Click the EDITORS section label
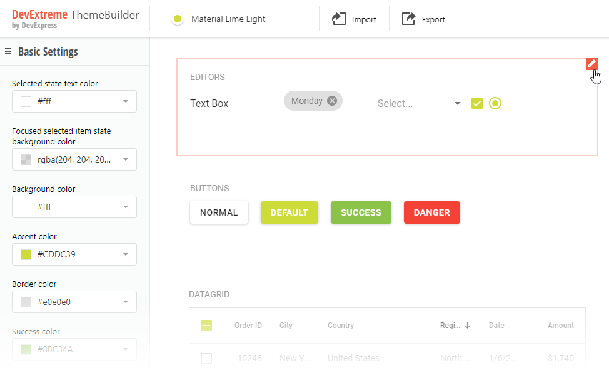This screenshot has width=609, height=370. tap(208, 77)
